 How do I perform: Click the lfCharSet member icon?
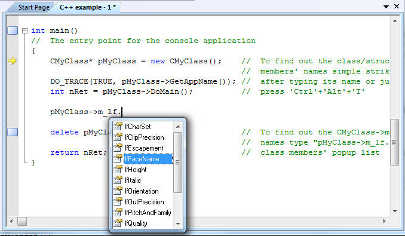(118, 126)
